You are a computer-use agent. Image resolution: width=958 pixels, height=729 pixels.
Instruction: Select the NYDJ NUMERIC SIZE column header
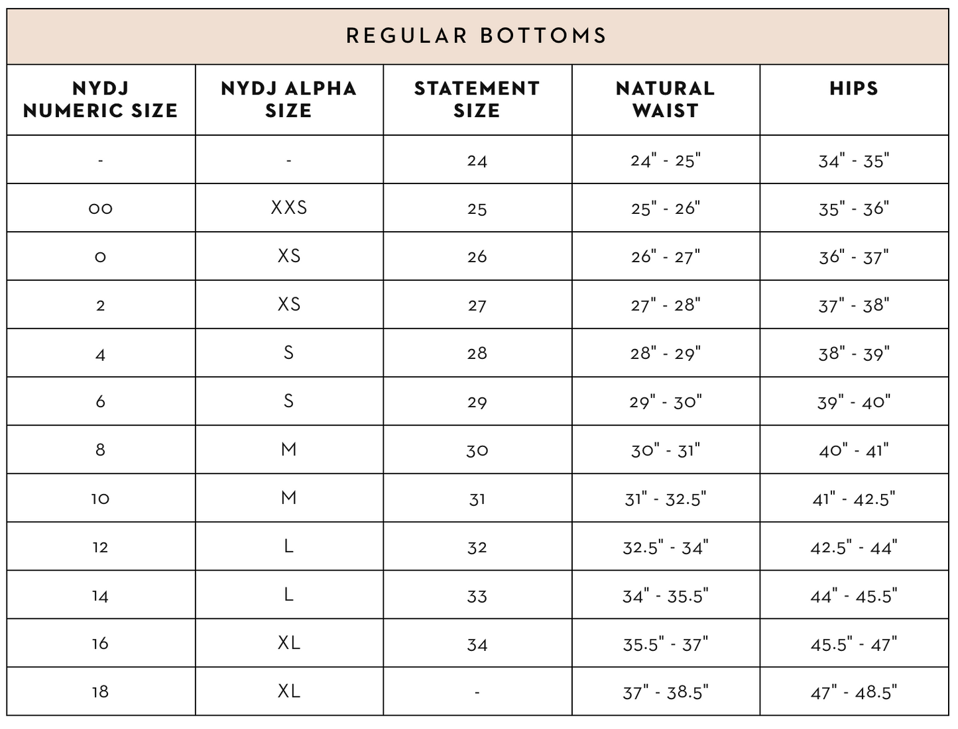tap(101, 99)
